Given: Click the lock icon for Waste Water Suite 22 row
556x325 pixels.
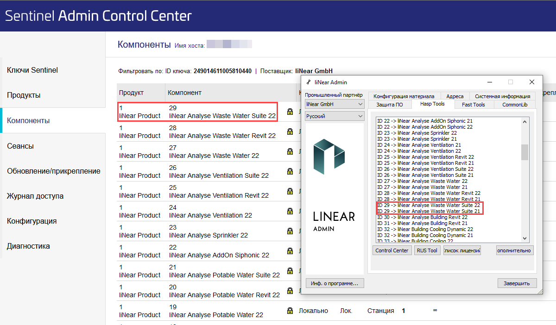Looking at the screenshot, I should coord(290,112).
